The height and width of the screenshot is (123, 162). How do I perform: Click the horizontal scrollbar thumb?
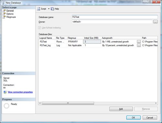coord(68,103)
